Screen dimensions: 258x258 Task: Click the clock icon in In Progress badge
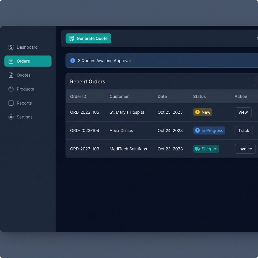[x=197, y=131]
